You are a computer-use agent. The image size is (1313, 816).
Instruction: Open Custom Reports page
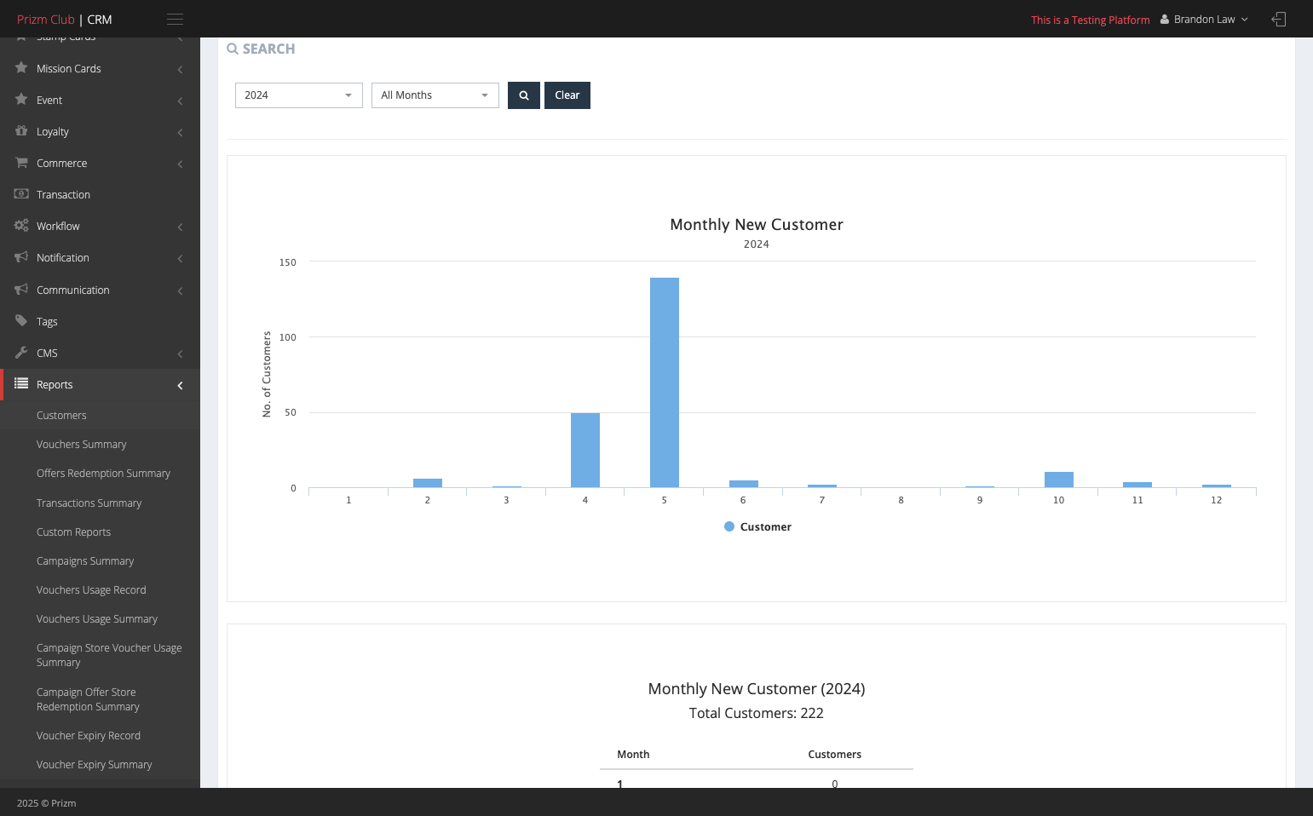[x=74, y=532]
